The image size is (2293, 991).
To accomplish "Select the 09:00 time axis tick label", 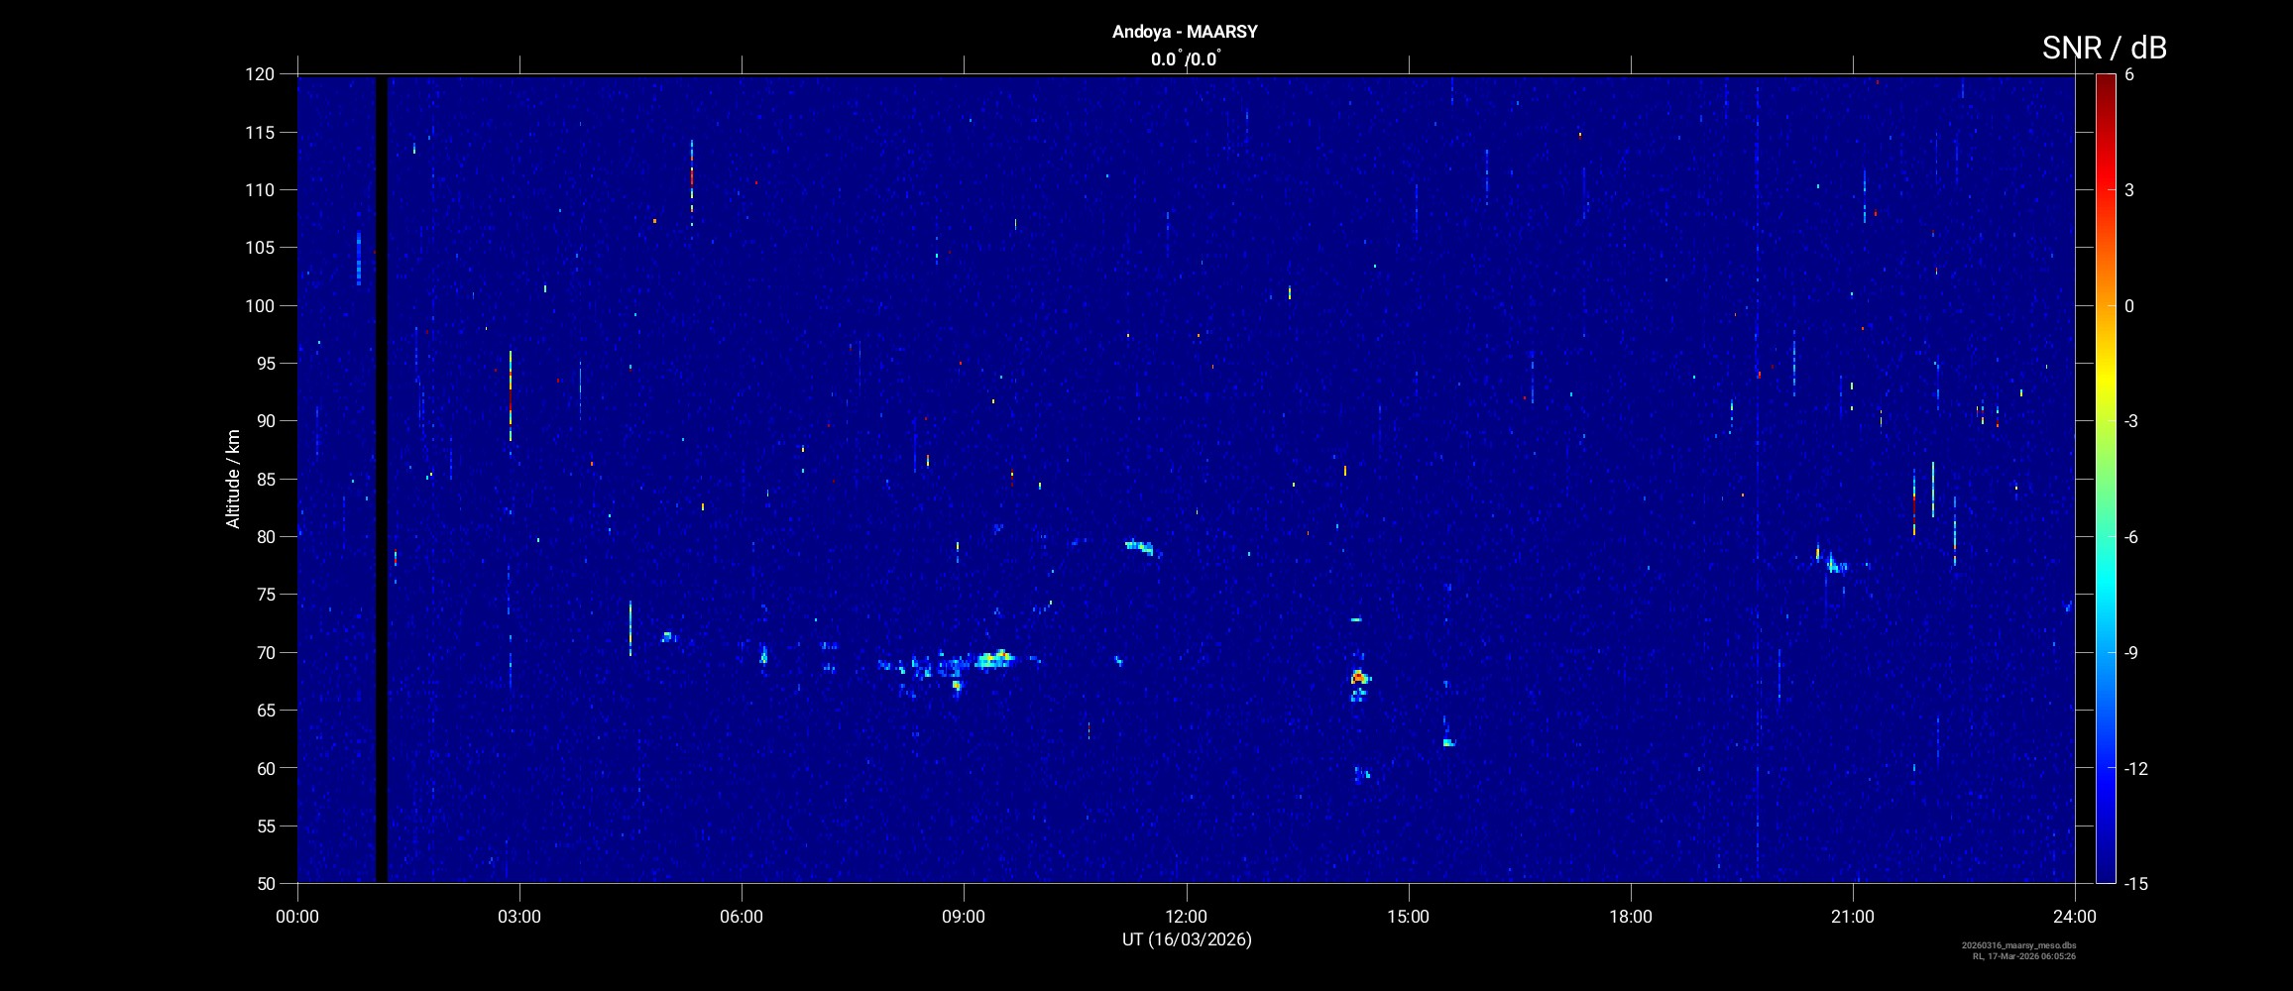I will point(964,917).
